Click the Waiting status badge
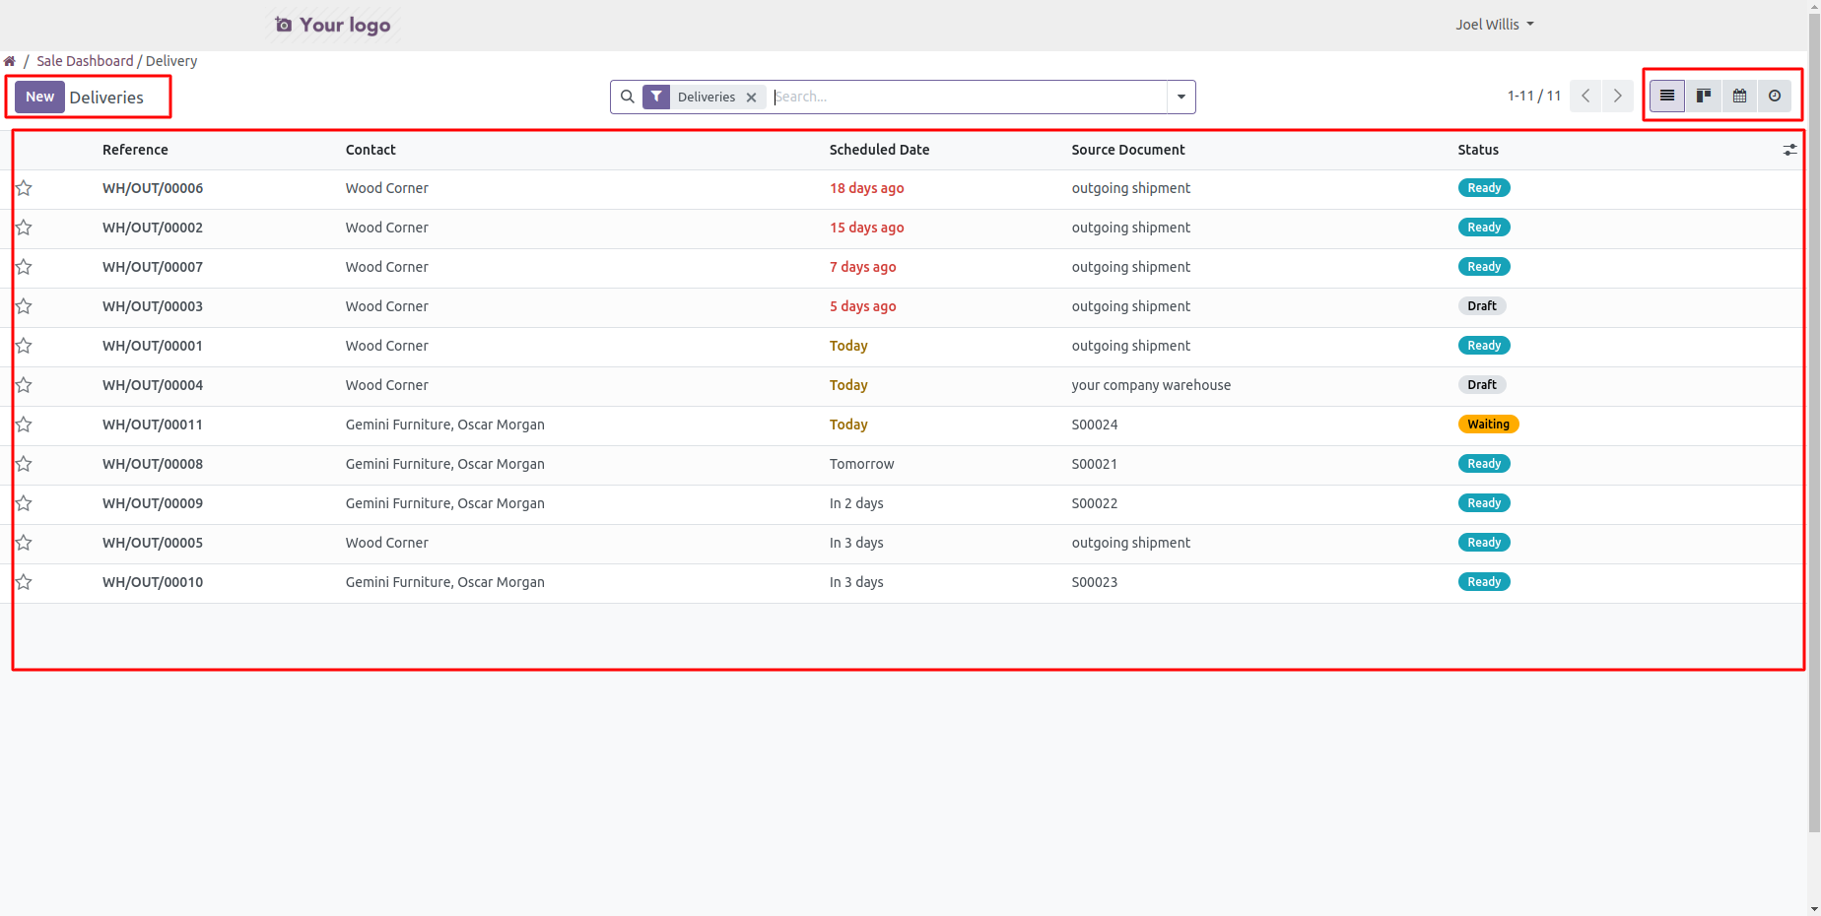 1488,425
